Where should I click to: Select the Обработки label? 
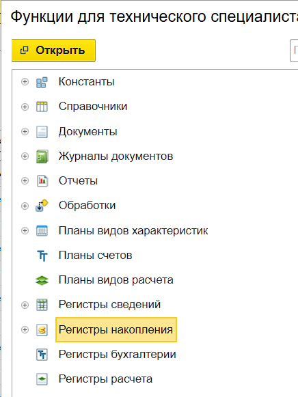87,206
